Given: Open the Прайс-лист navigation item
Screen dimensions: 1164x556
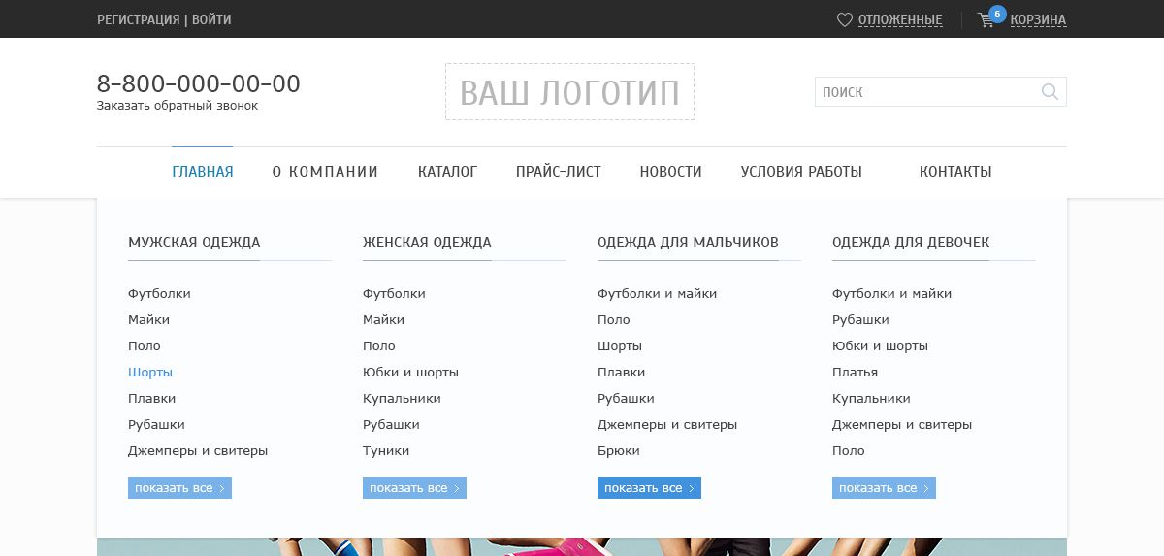Looking at the screenshot, I should tap(559, 172).
